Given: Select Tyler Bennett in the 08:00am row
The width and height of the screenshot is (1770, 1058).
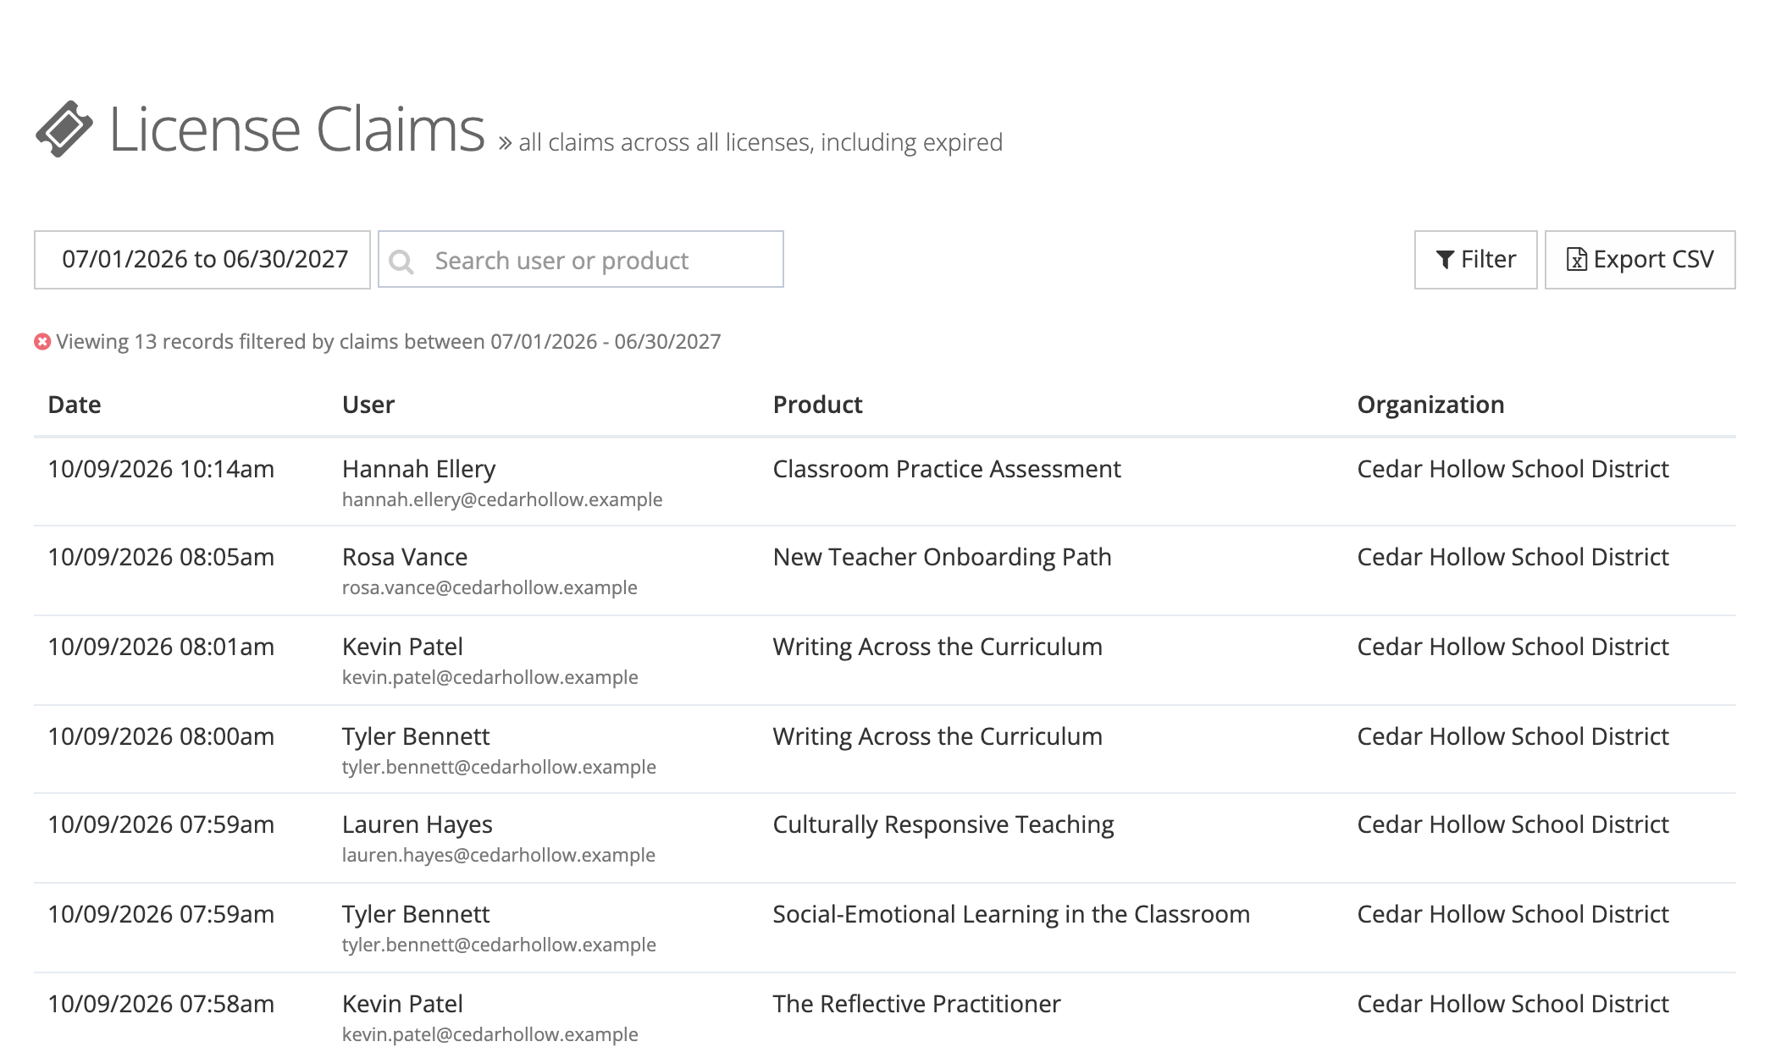Looking at the screenshot, I should tap(416, 736).
